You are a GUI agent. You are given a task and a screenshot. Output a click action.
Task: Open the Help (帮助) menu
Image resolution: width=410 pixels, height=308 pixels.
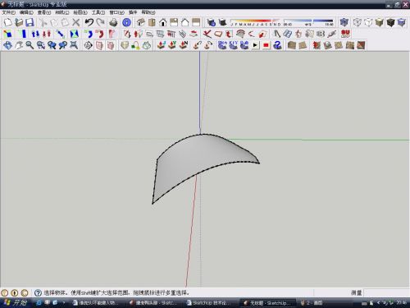[148, 12]
